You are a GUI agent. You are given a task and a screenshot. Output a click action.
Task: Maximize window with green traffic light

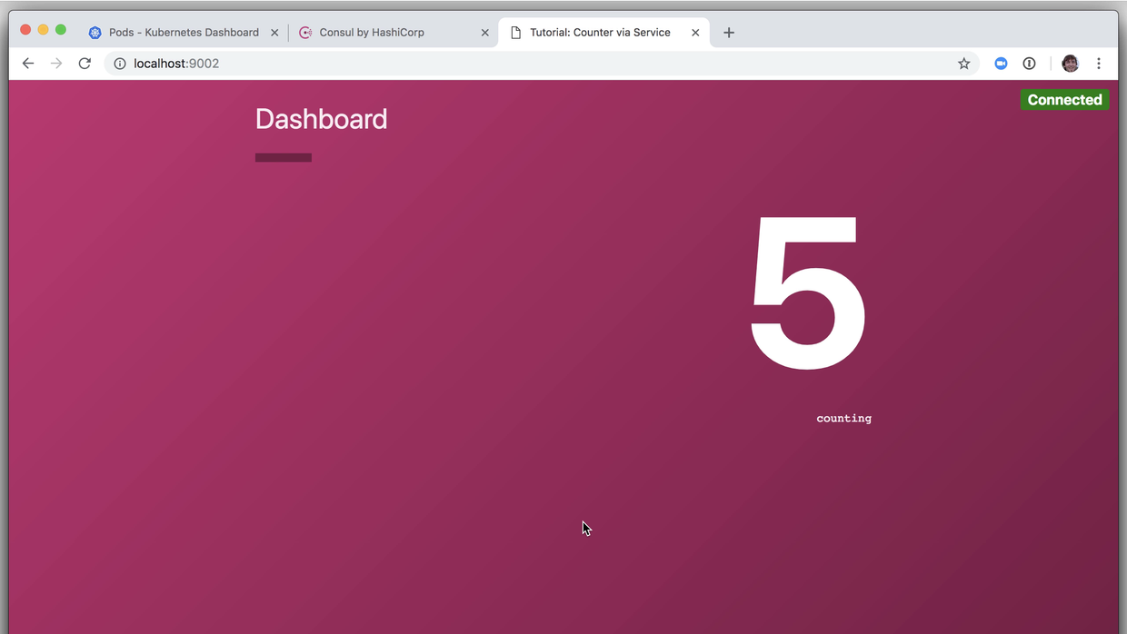[60, 29]
